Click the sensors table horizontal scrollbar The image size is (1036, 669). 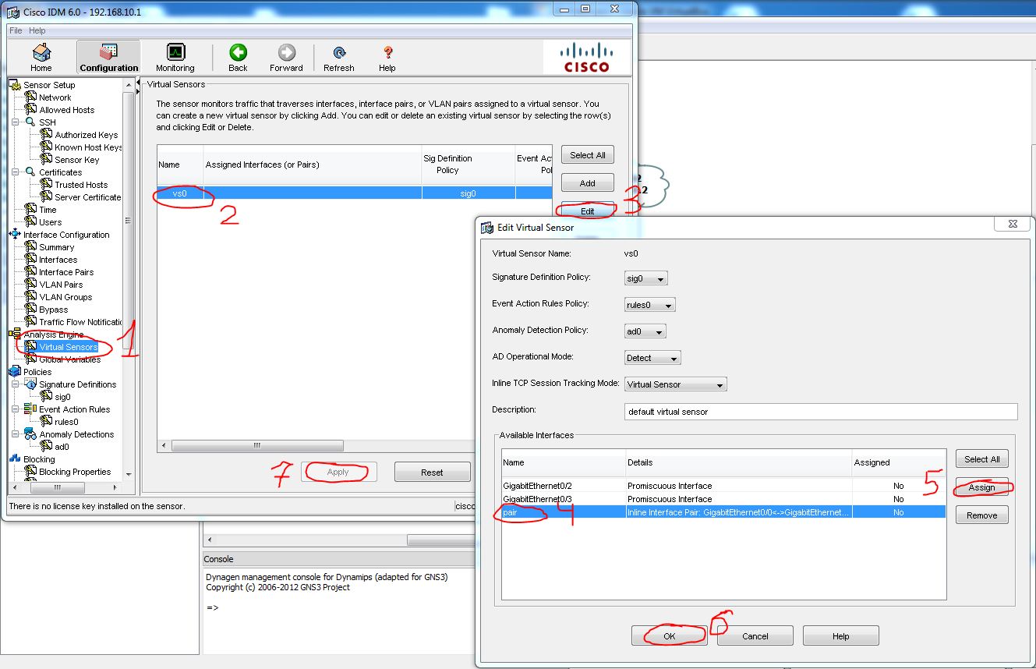click(257, 446)
